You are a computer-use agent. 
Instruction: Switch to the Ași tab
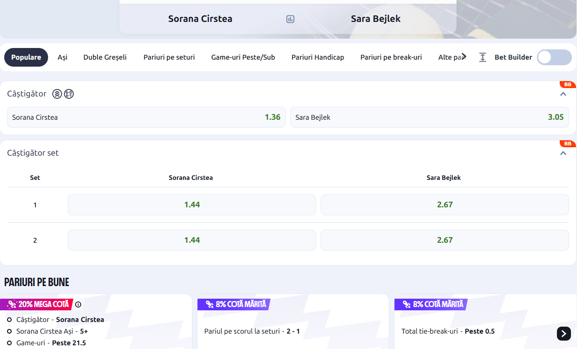[x=63, y=57]
